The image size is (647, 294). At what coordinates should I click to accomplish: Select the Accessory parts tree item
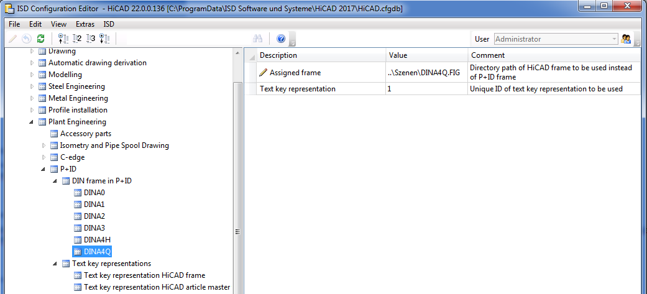click(85, 134)
